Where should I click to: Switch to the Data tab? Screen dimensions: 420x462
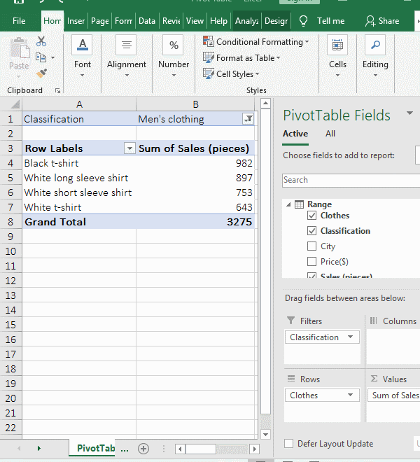click(x=147, y=21)
